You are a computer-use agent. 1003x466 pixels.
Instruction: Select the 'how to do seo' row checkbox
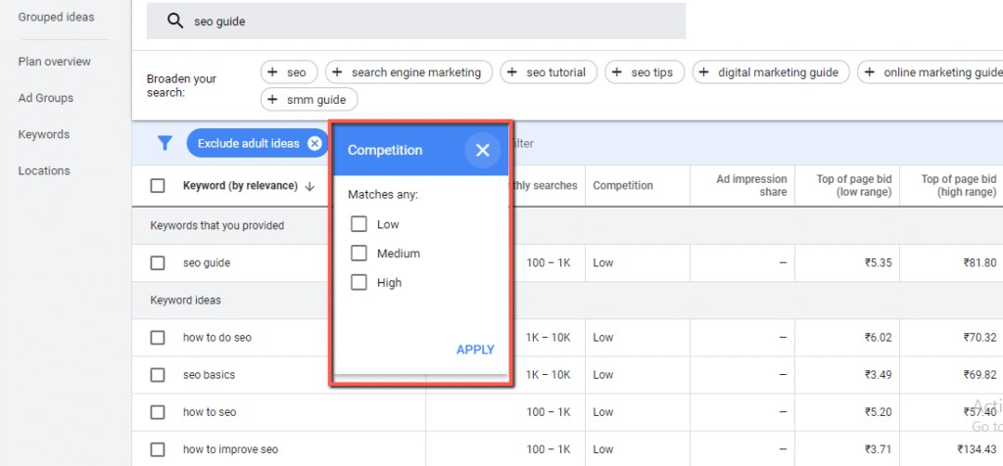(x=158, y=338)
